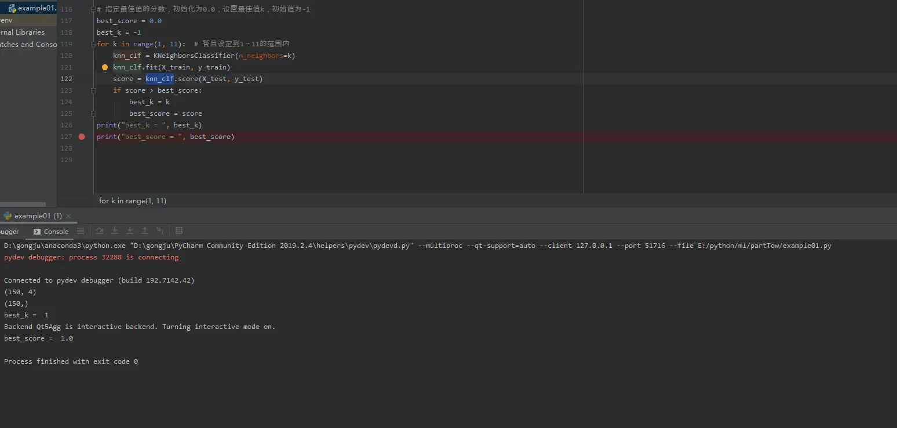Collapse the for loop fold marker on line 119

pos(93,44)
